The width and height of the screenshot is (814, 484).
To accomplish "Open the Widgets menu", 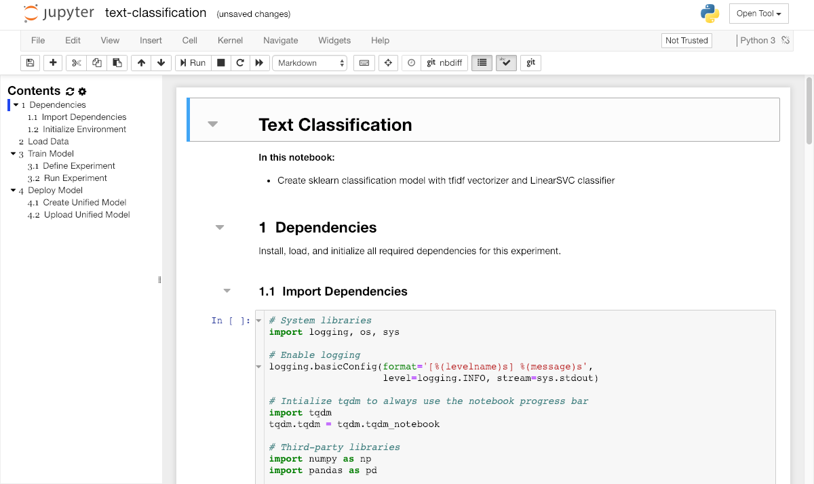I will coord(334,41).
